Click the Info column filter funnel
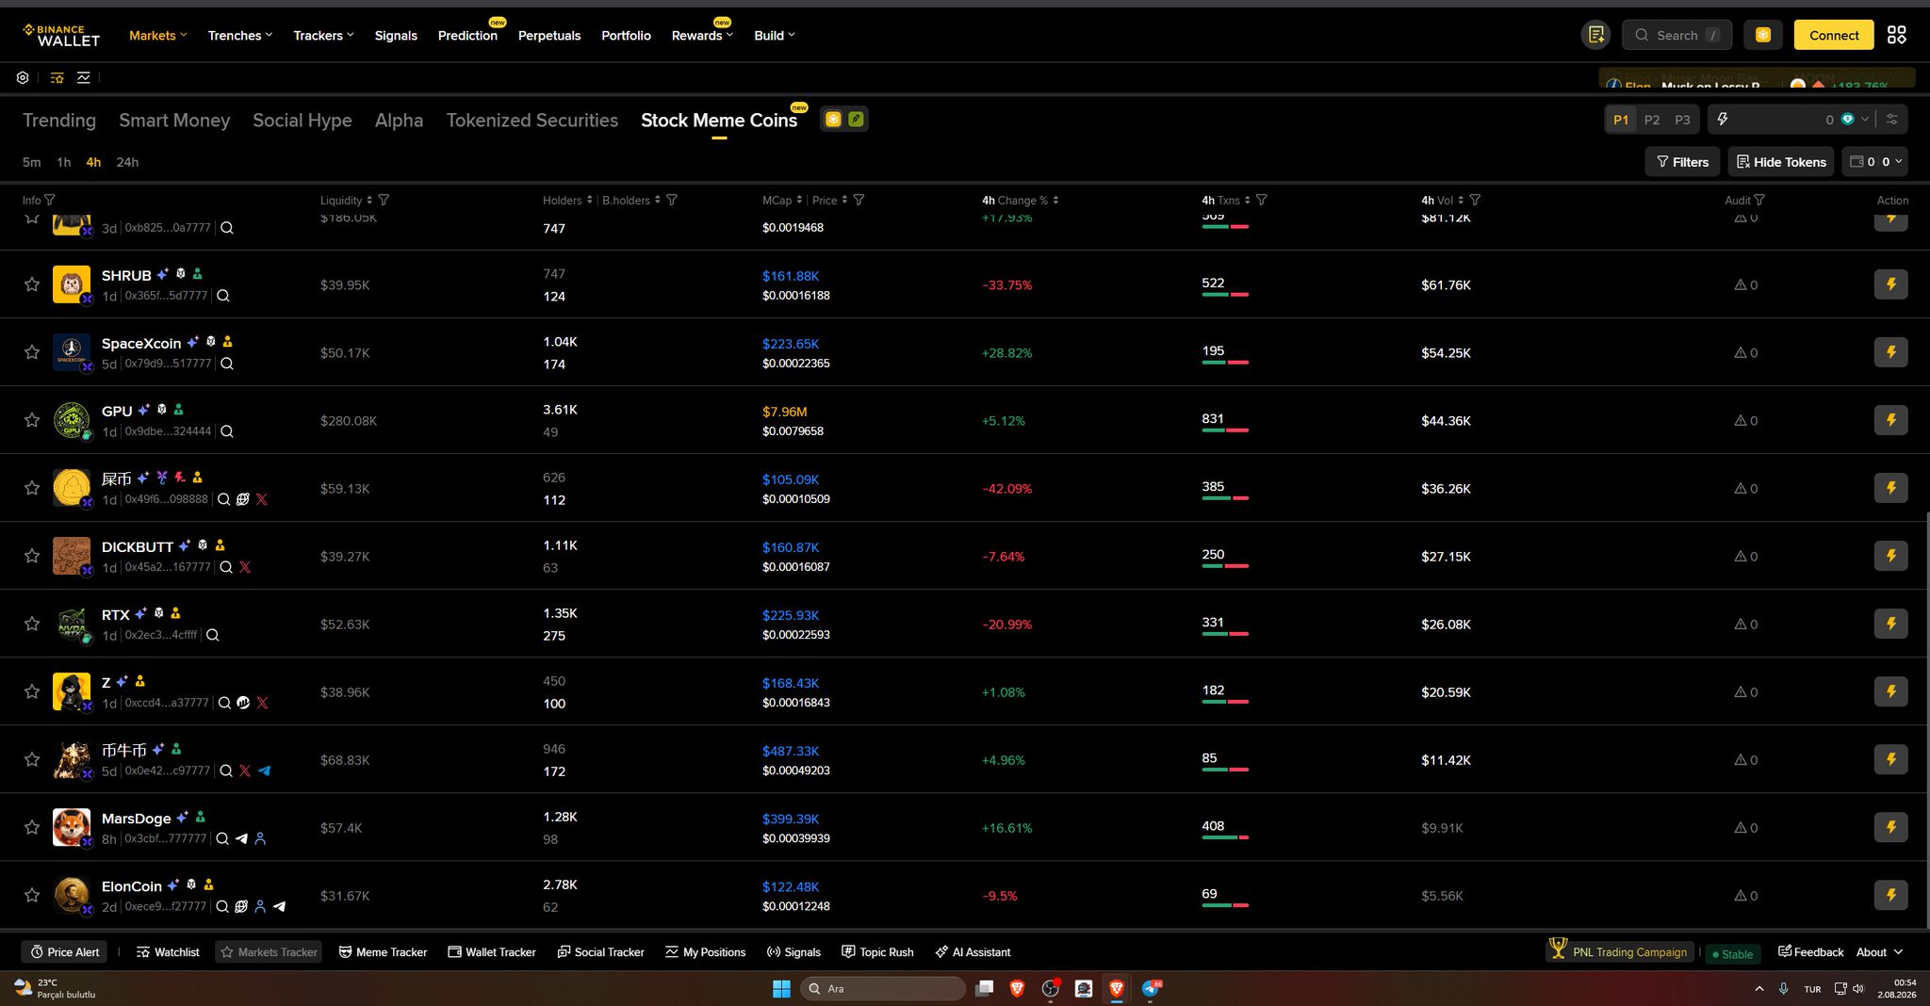 click(50, 201)
